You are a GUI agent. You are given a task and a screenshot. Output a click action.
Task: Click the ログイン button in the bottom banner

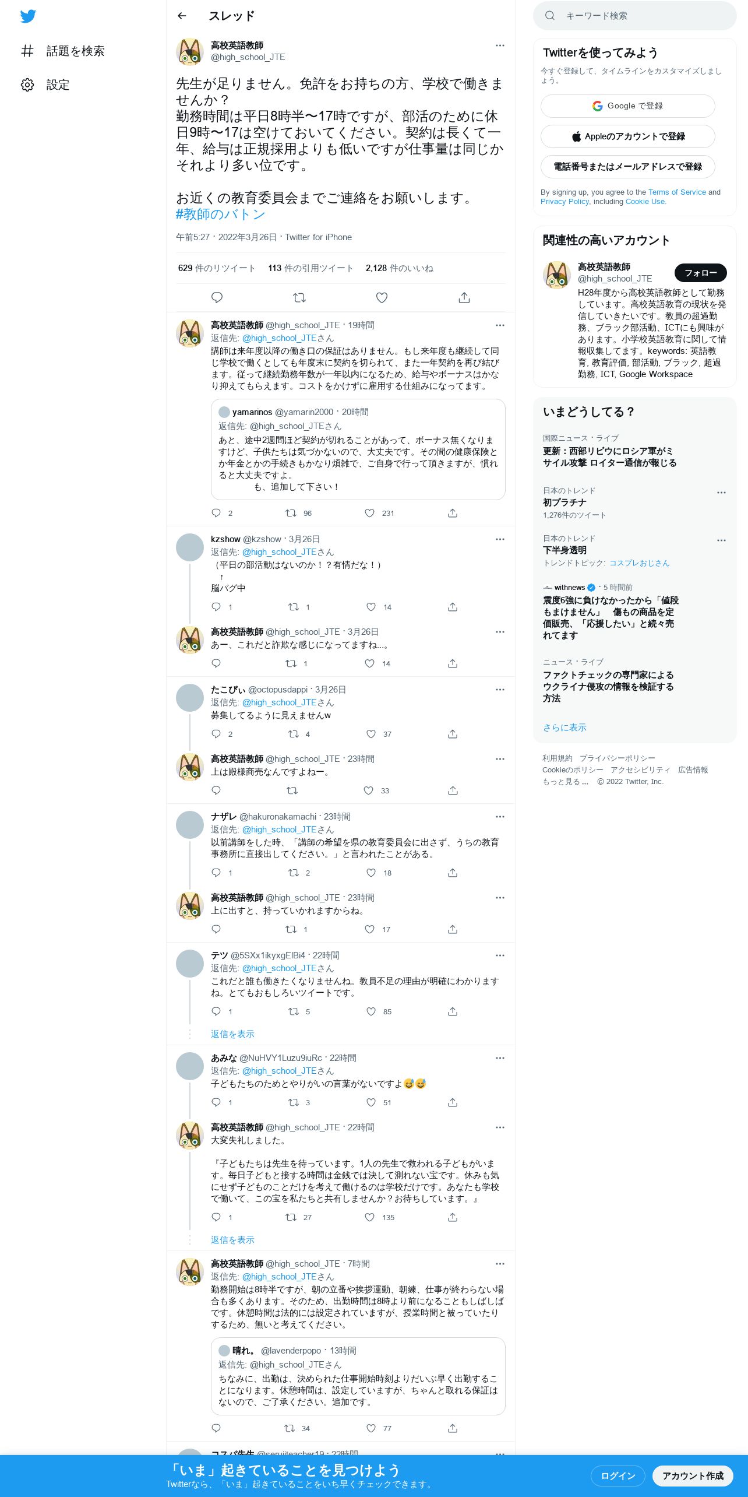click(618, 1475)
